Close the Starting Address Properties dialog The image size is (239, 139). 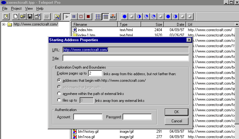[189, 40]
